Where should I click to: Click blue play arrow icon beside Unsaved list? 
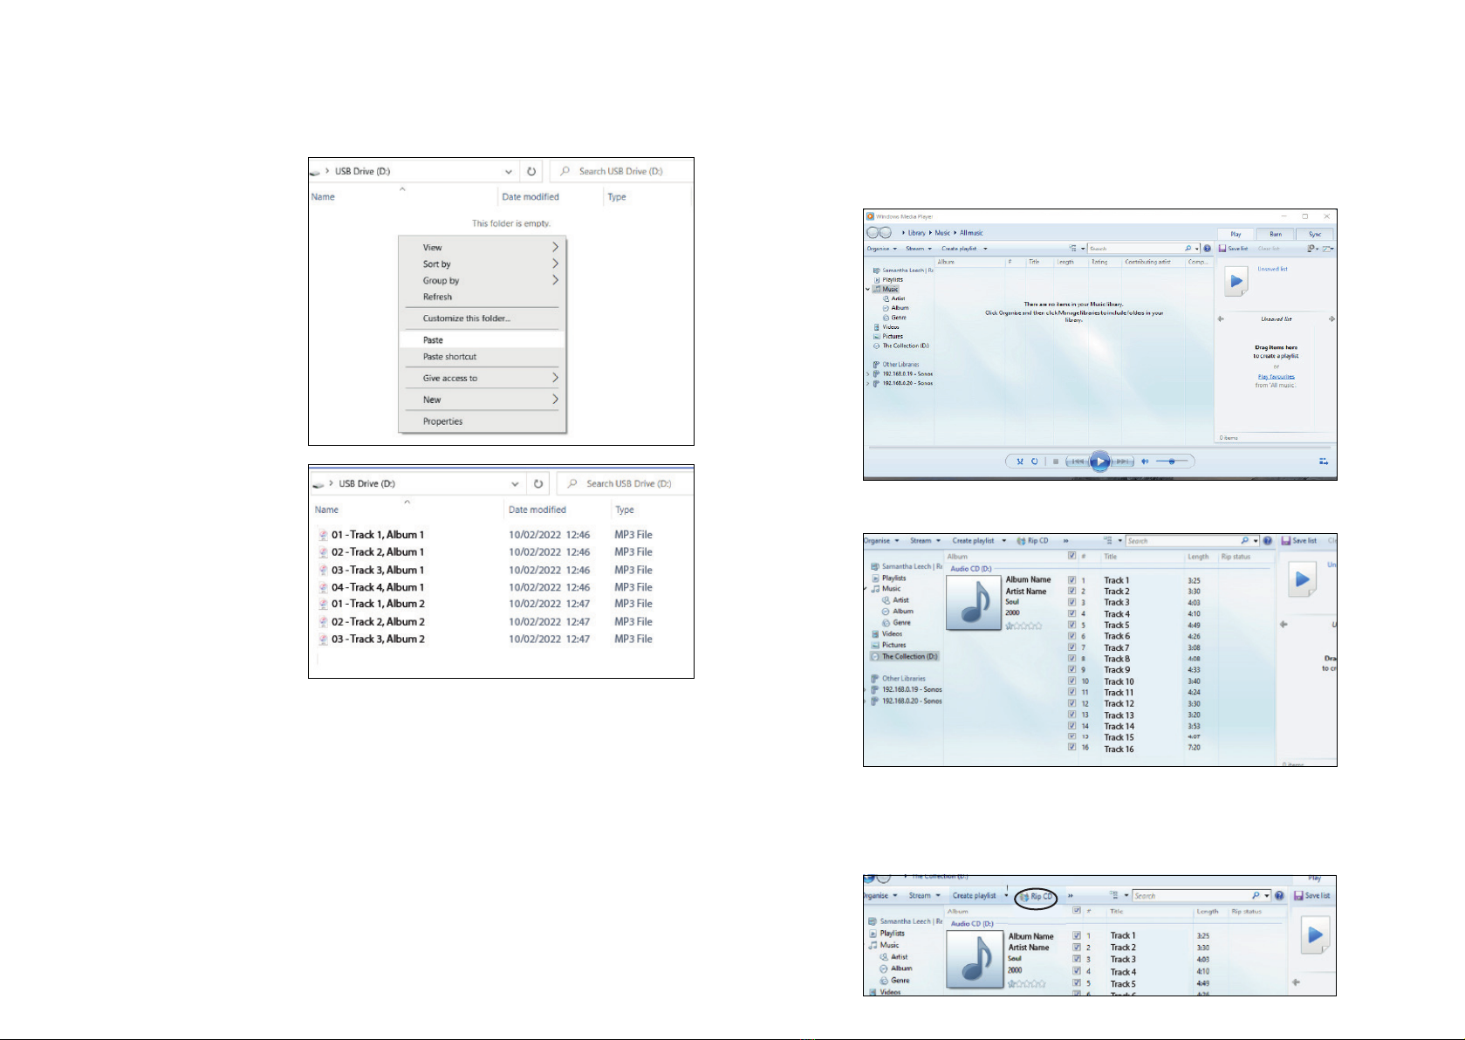[1236, 282]
